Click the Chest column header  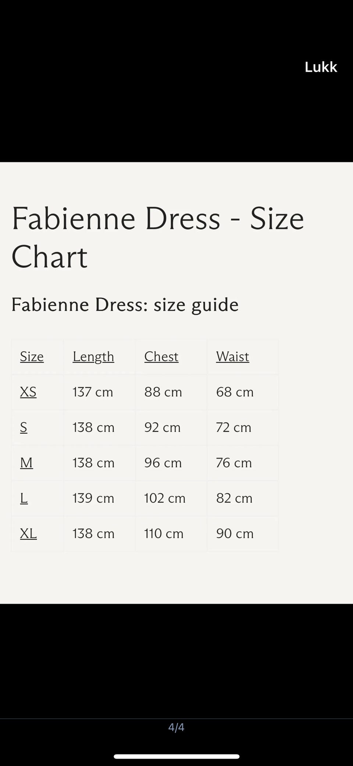click(161, 356)
